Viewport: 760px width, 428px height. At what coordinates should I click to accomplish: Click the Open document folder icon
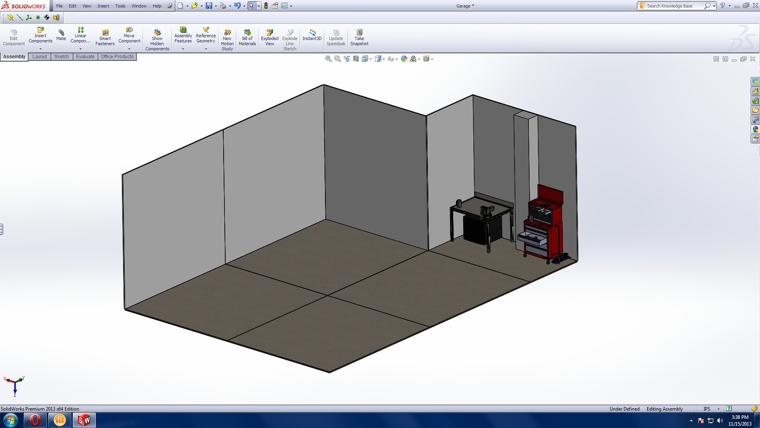click(x=194, y=6)
